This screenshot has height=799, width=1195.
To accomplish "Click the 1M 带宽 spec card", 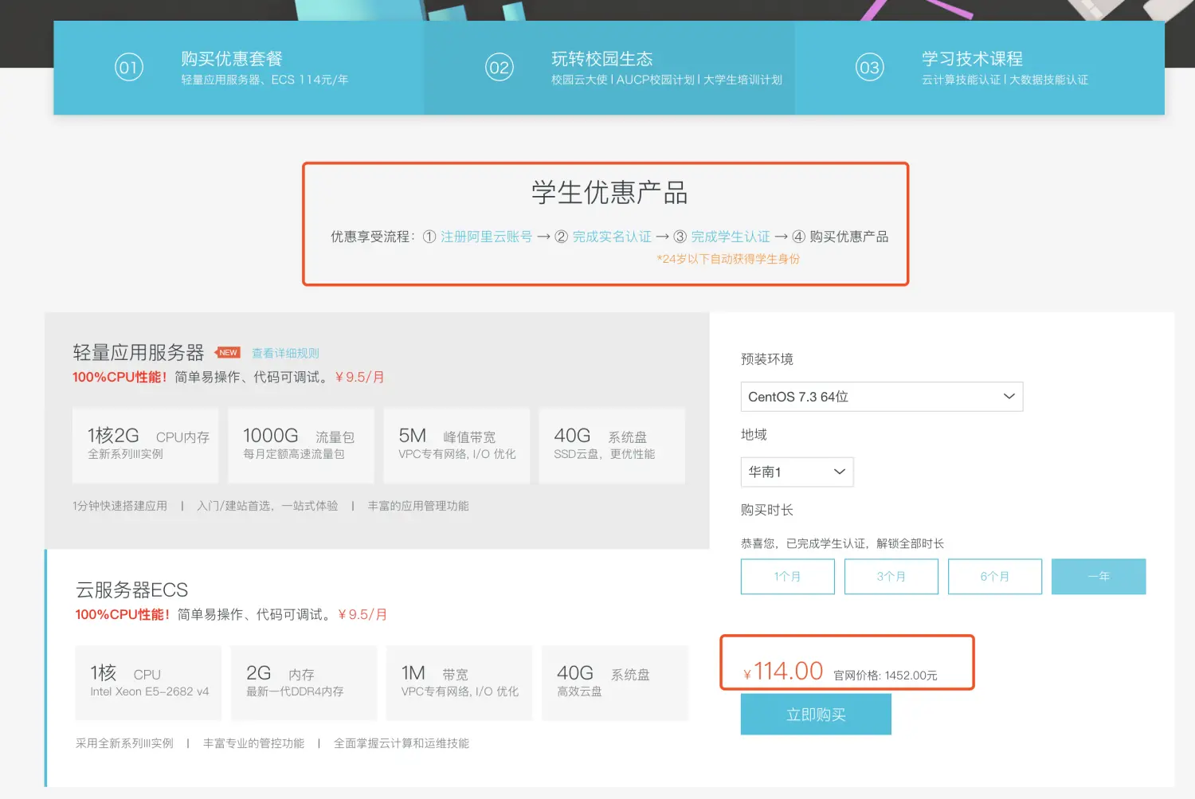I will [x=459, y=683].
